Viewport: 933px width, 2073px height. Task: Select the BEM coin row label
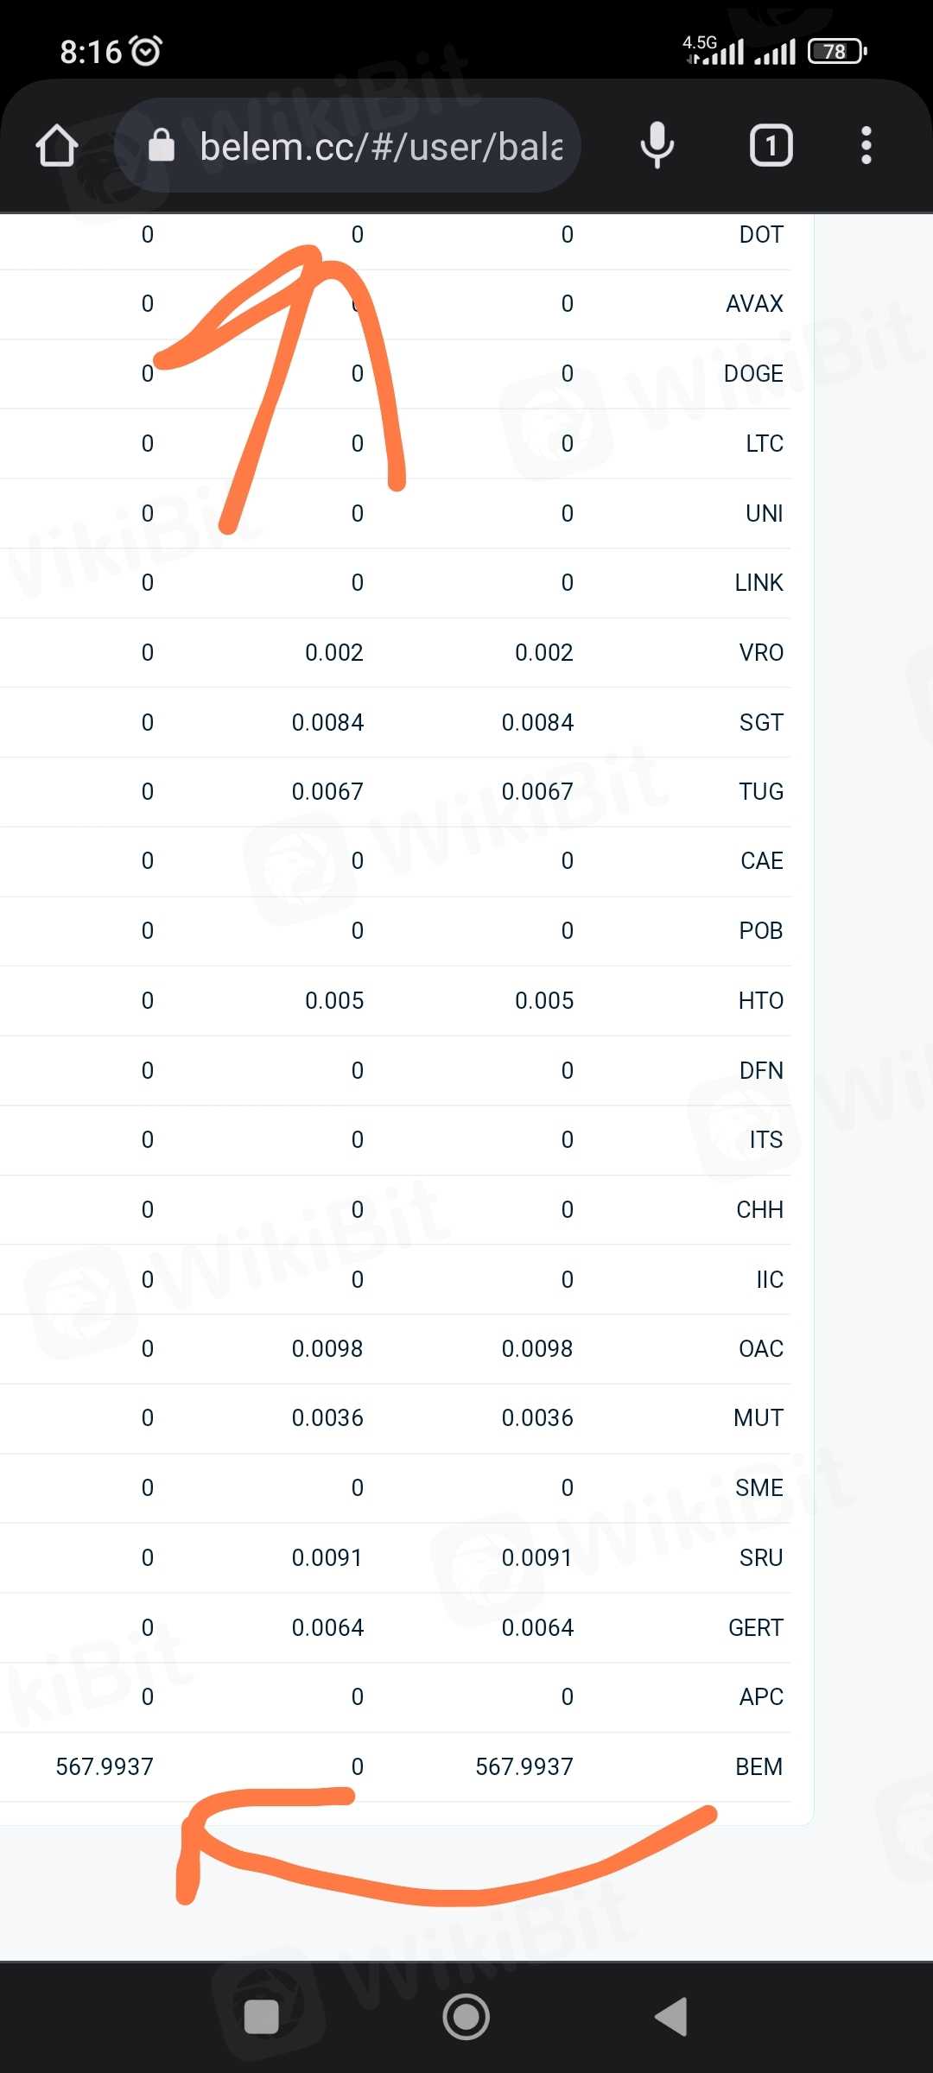[758, 1766]
